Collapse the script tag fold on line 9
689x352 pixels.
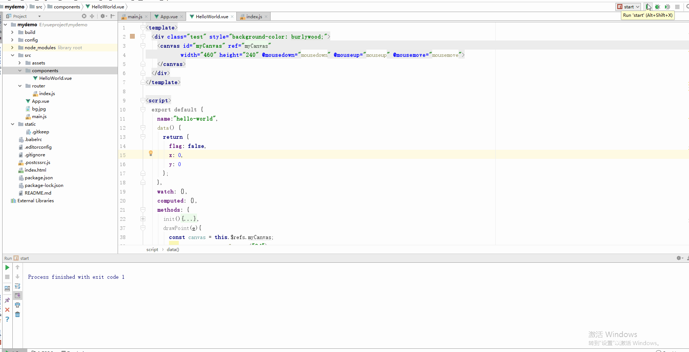[x=143, y=101]
